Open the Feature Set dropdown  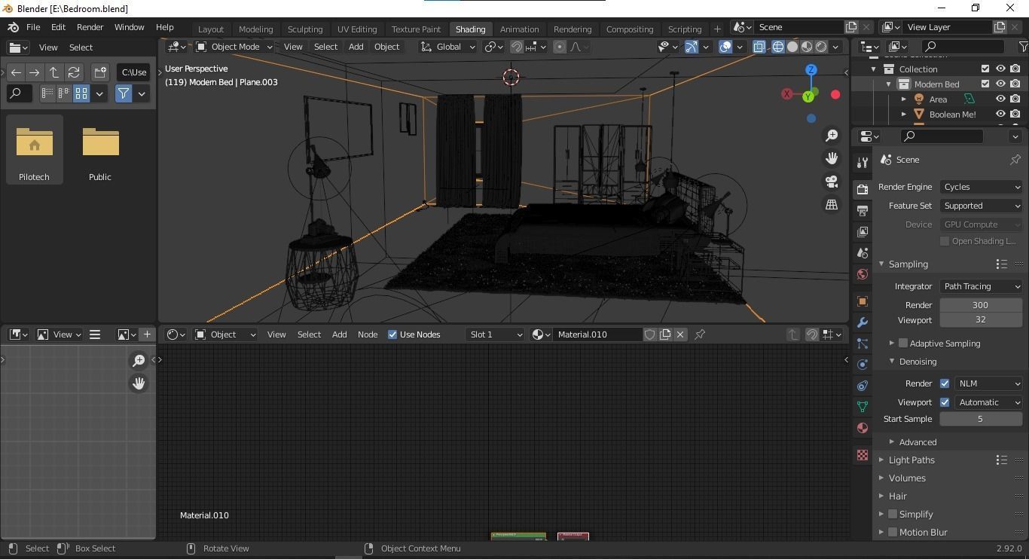982,206
